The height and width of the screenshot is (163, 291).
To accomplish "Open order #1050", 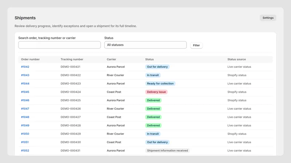I will (x=25, y=134).
